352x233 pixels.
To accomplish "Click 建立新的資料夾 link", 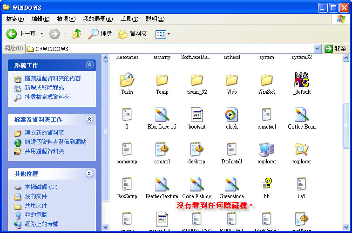I will tap(44, 133).
